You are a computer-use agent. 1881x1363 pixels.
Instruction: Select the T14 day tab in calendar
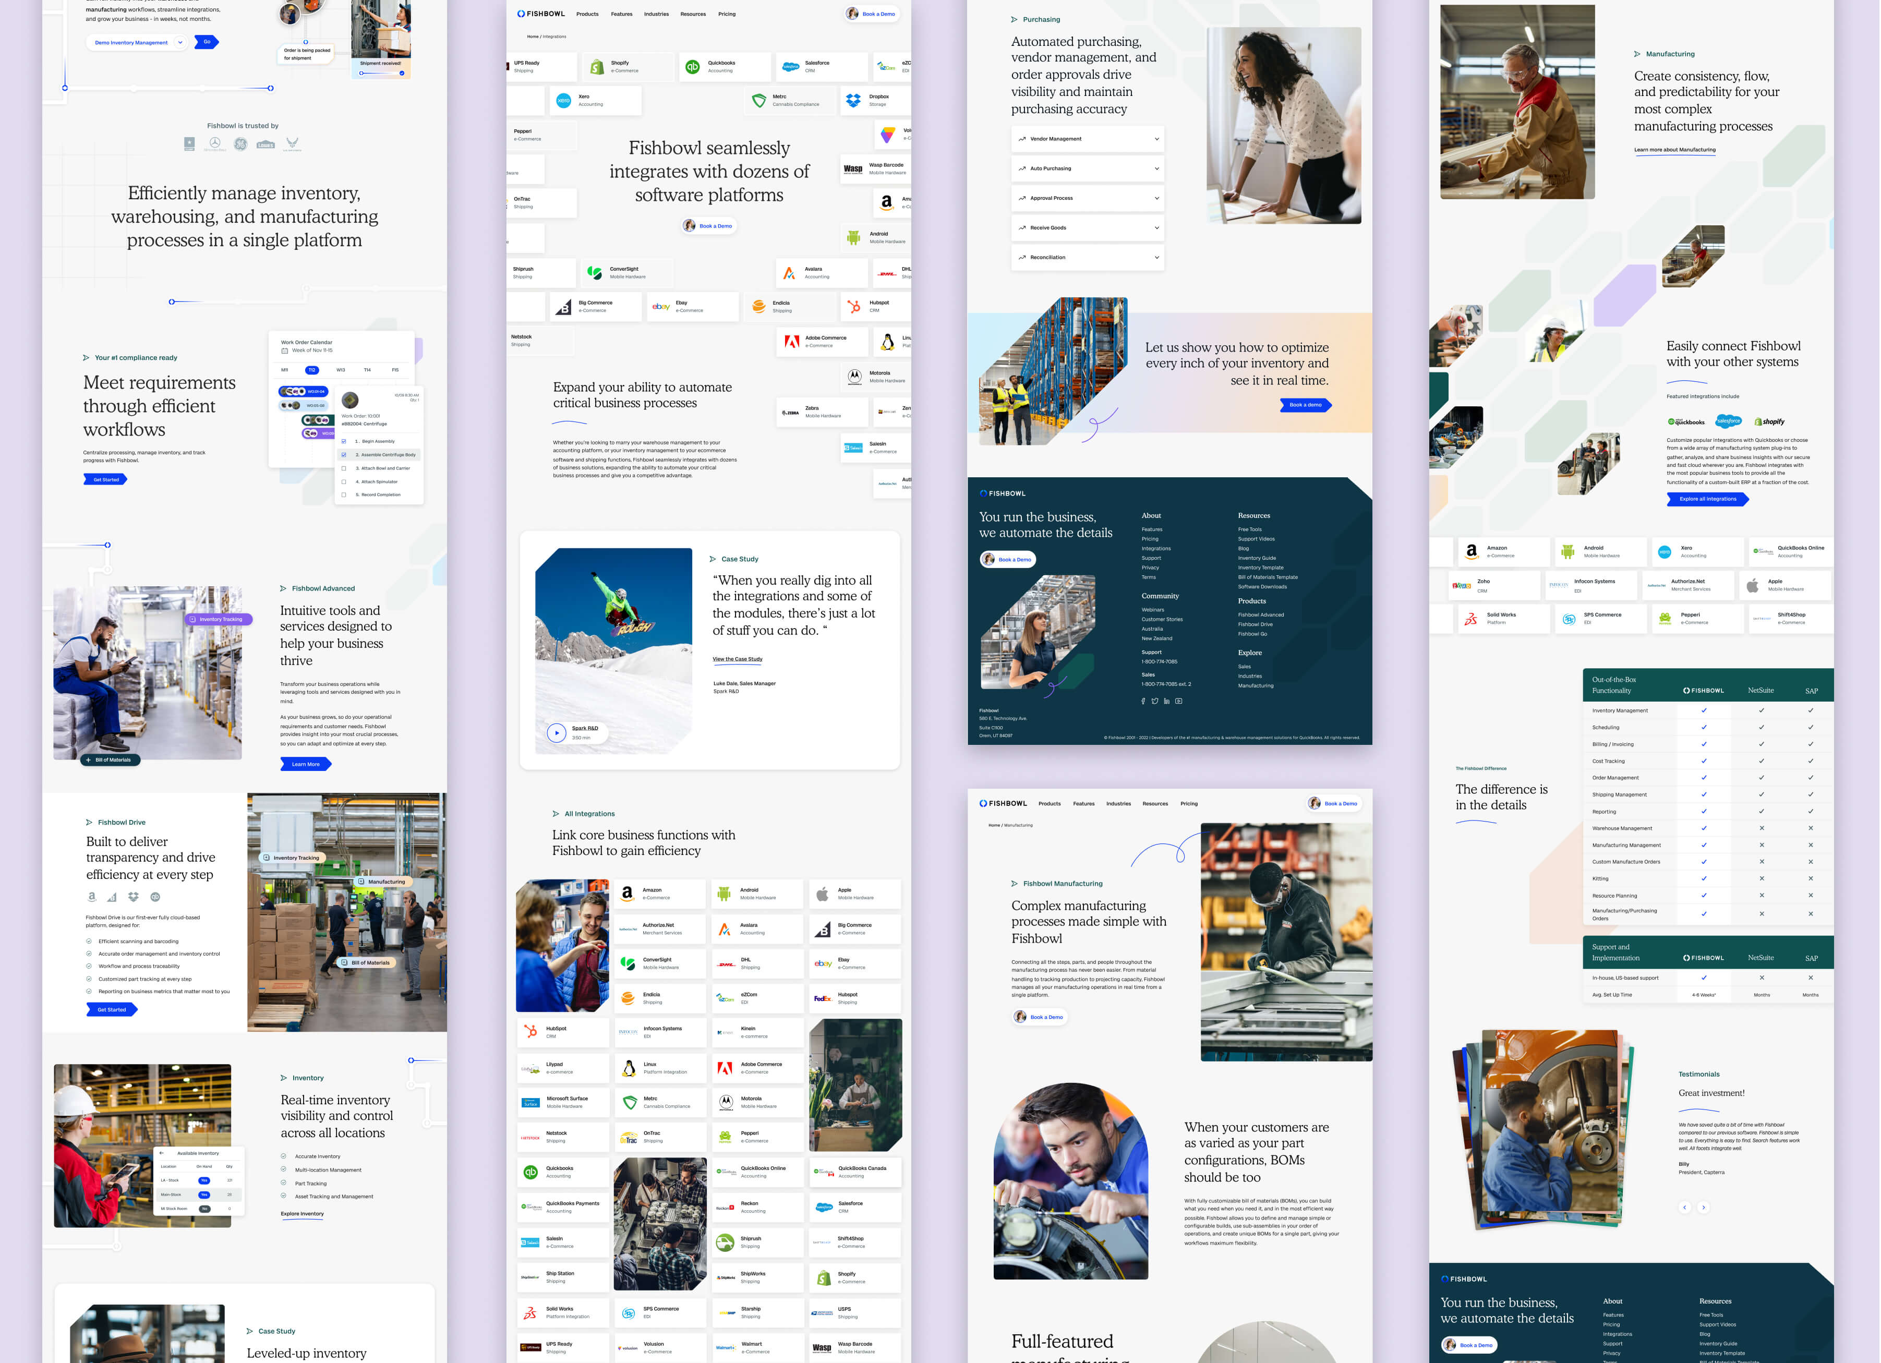click(x=367, y=370)
